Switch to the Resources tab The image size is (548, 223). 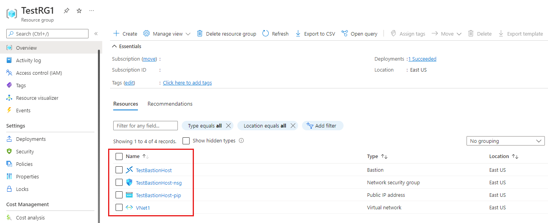126,104
